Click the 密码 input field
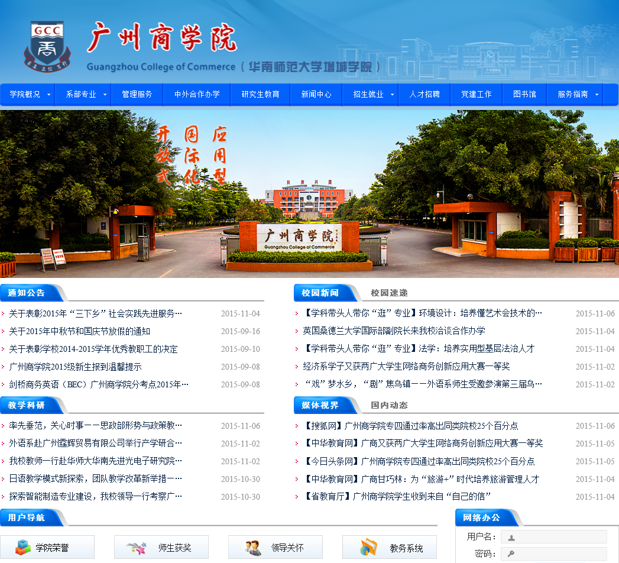Screen dimensions: 619x563 coord(554,554)
